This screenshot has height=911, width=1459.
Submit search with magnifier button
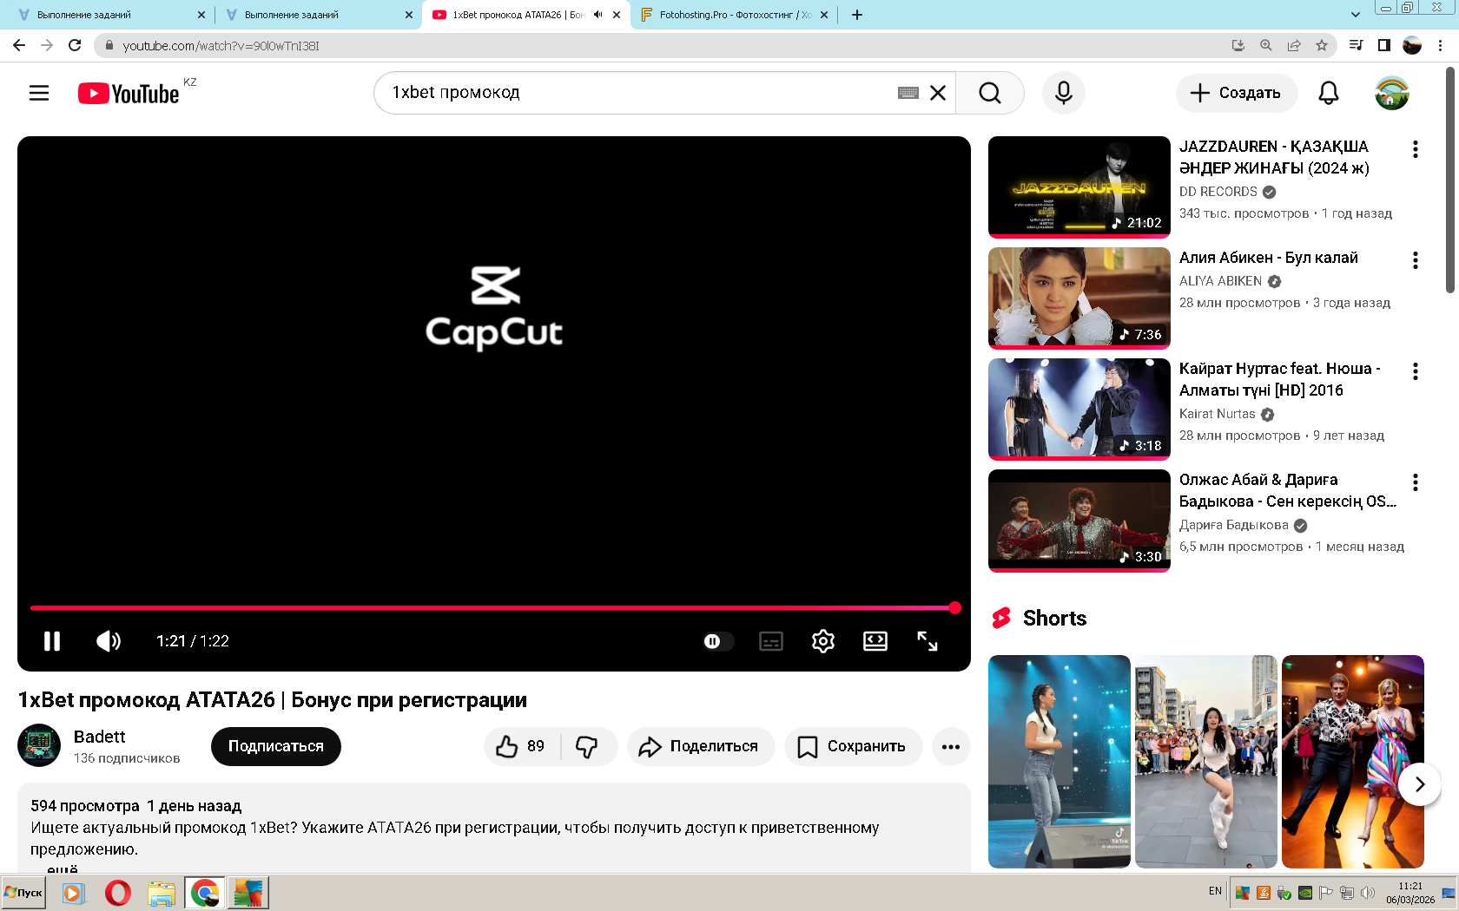click(990, 93)
